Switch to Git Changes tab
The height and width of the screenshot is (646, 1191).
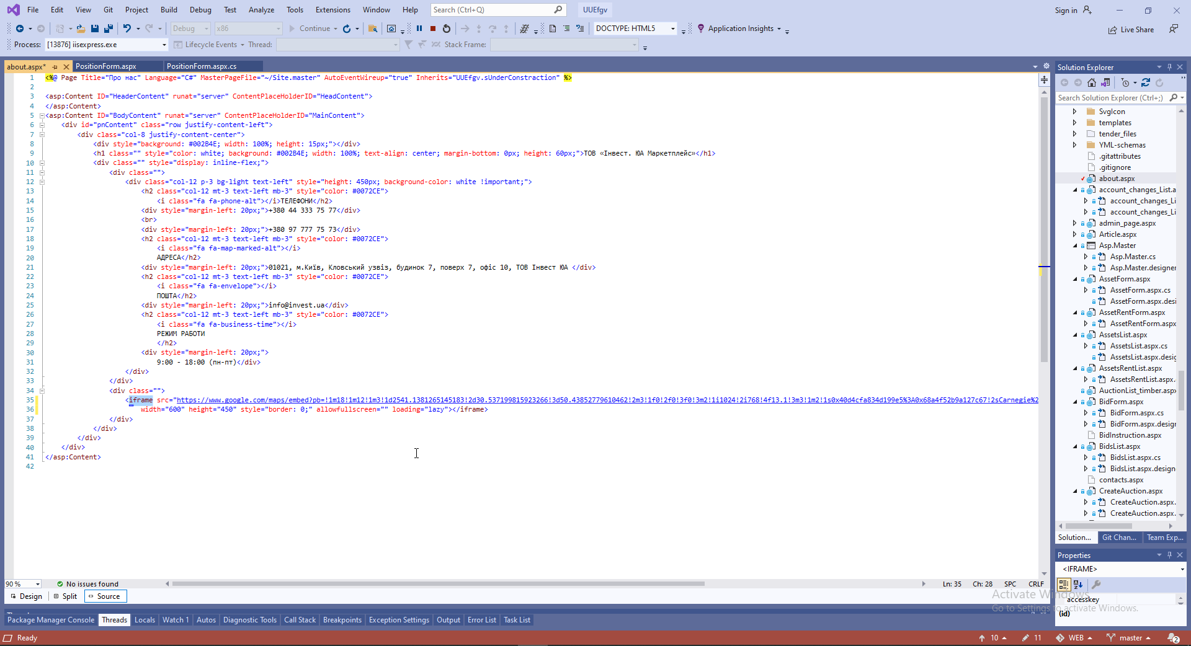(x=1119, y=538)
